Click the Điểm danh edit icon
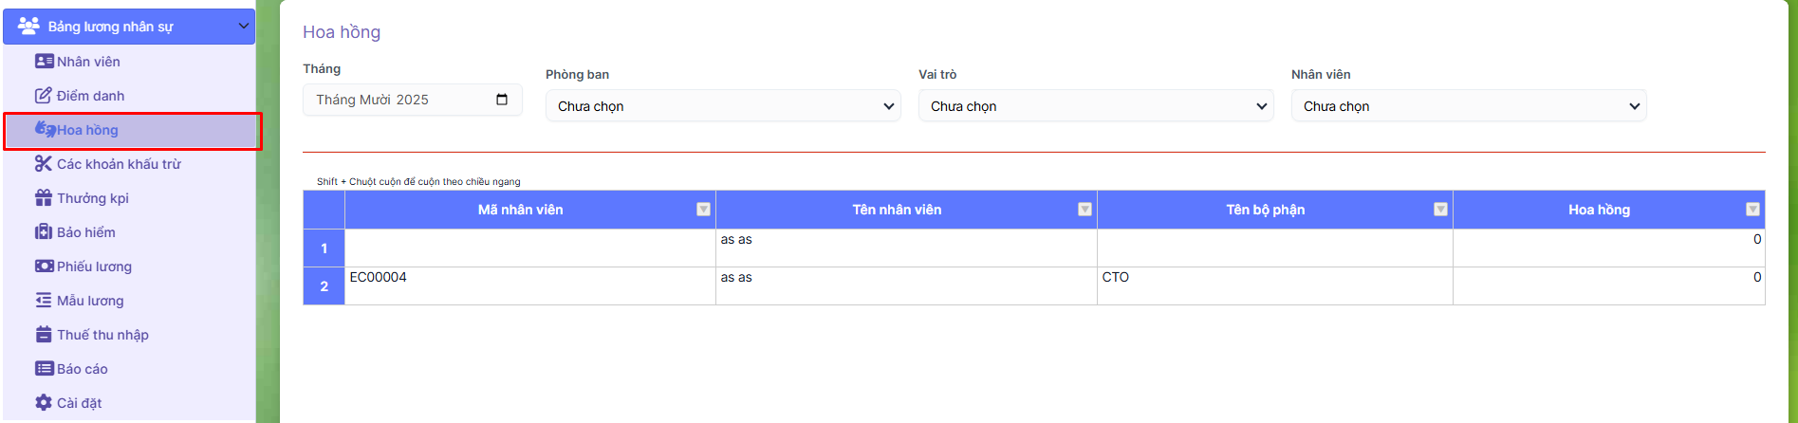 click(44, 96)
